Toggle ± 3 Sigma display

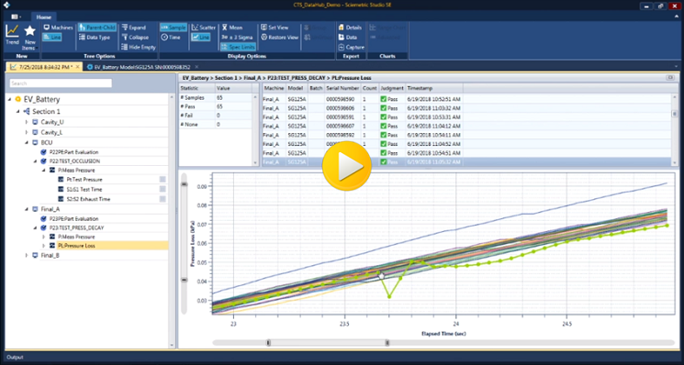(237, 38)
